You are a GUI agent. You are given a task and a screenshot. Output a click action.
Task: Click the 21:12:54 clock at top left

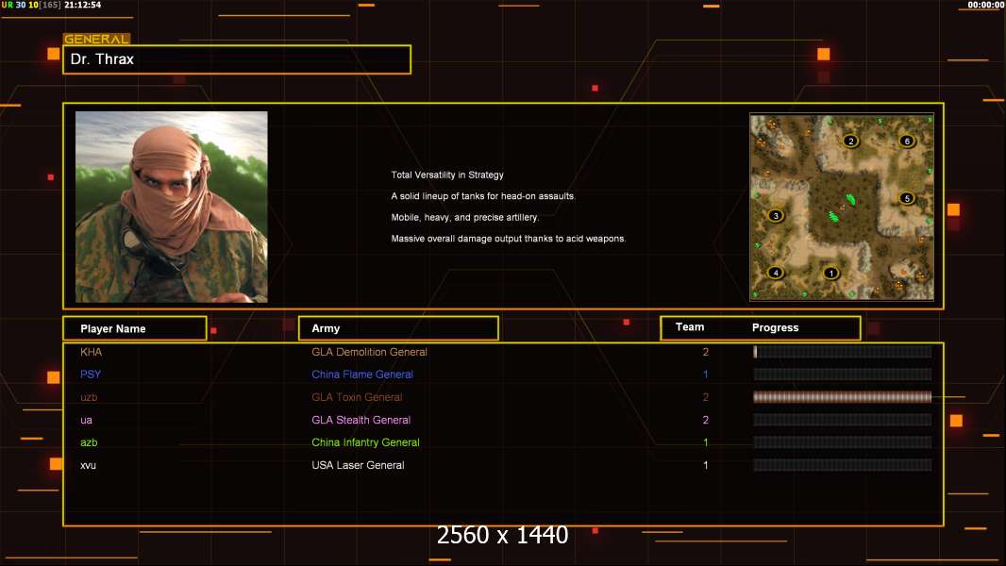click(82, 6)
